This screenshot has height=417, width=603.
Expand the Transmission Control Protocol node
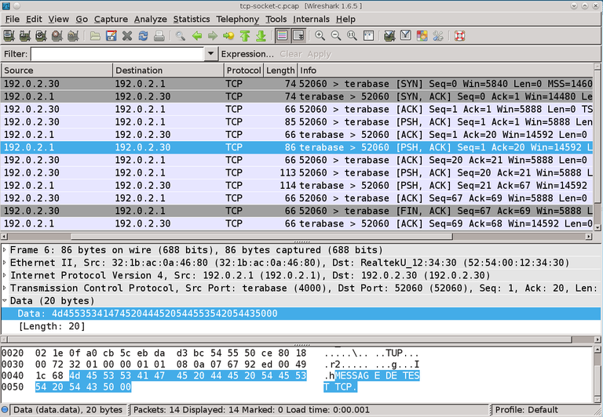4,288
